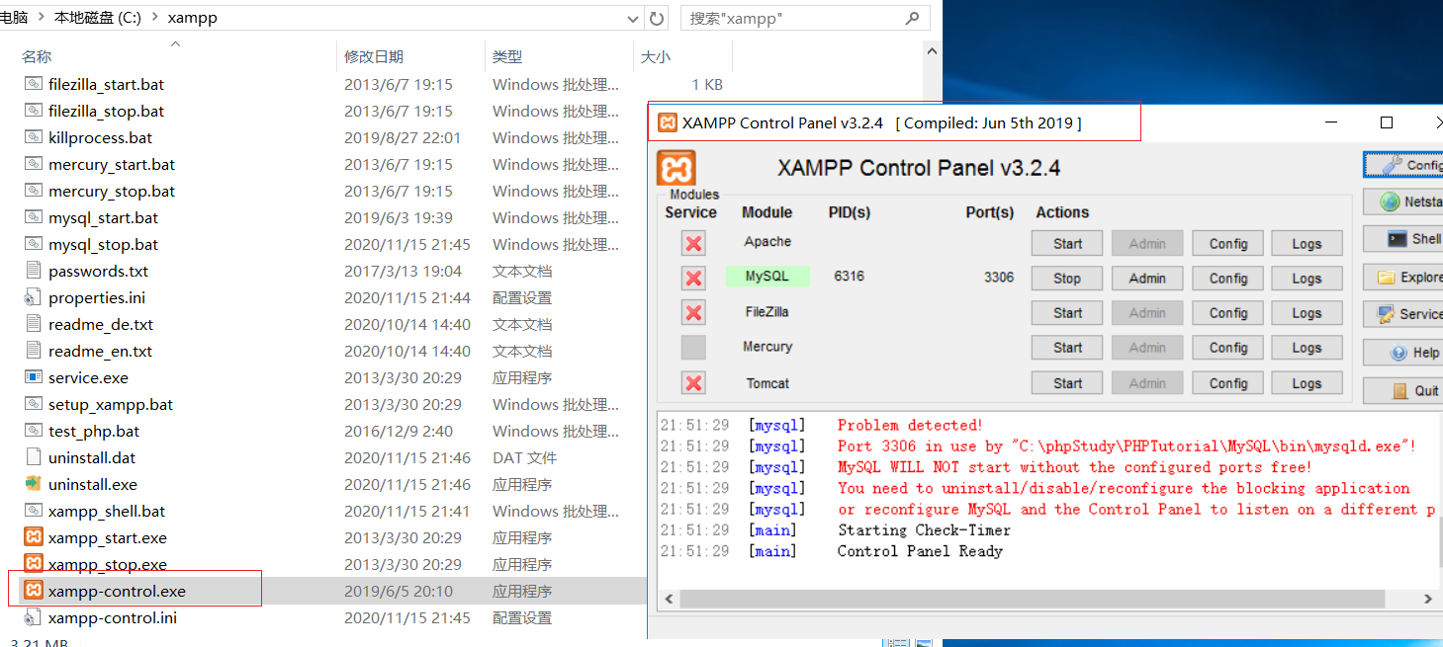This screenshot has height=647, width=1443.
Task: Select the readme_en.txt file row
Action: [x=322, y=352]
